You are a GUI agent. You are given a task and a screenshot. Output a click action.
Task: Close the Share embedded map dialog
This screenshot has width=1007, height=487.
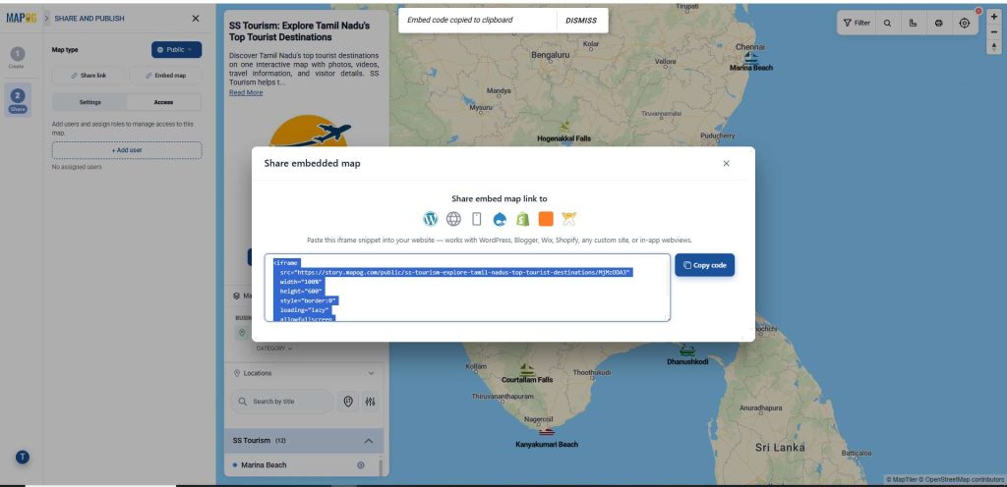727,163
